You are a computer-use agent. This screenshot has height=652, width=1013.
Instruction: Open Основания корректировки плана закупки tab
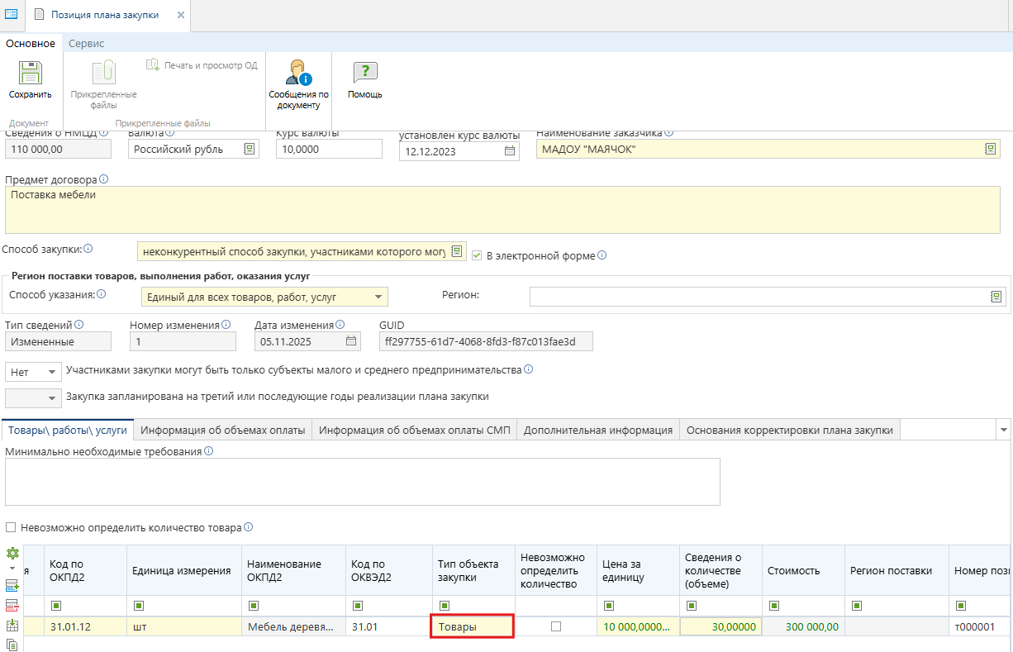pyautogui.click(x=789, y=430)
